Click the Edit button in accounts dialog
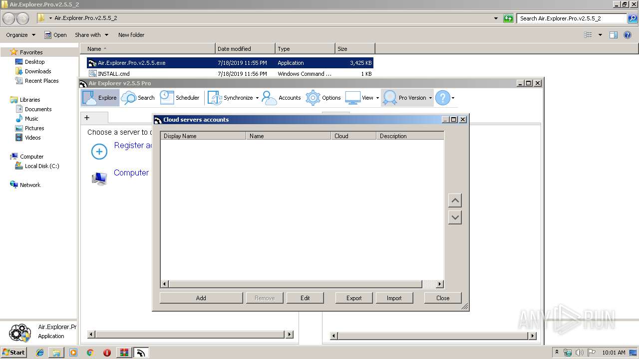The height and width of the screenshot is (359, 639). point(305,298)
